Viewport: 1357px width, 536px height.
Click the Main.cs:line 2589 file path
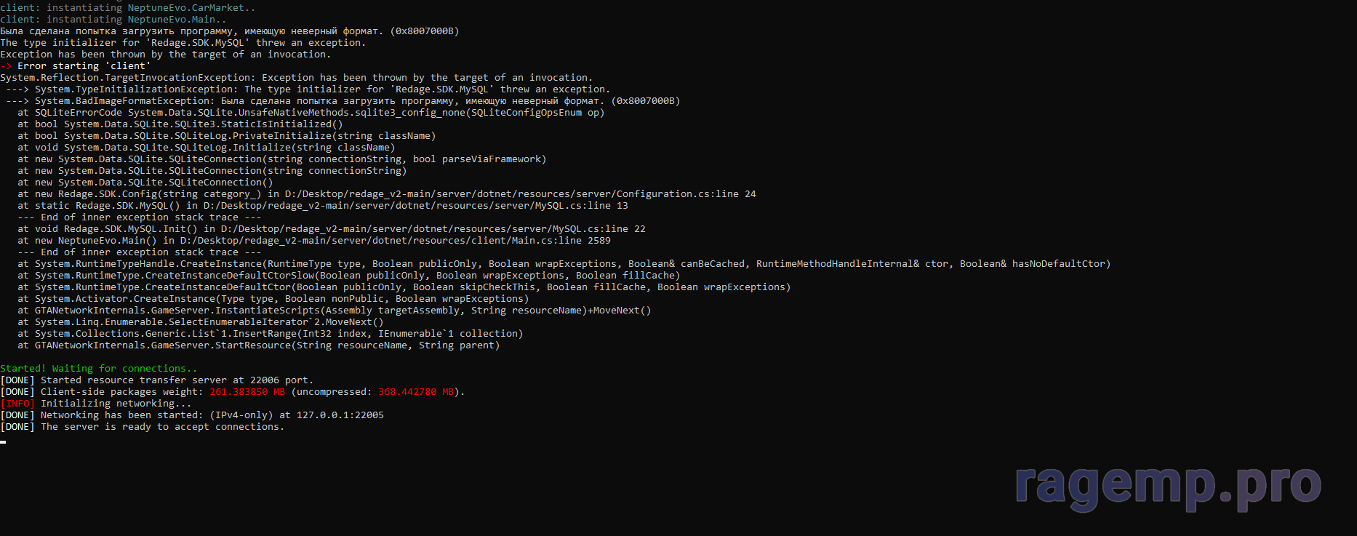[396, 241]
